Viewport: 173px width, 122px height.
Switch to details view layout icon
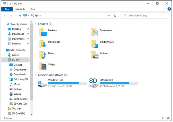click(164, 118)
